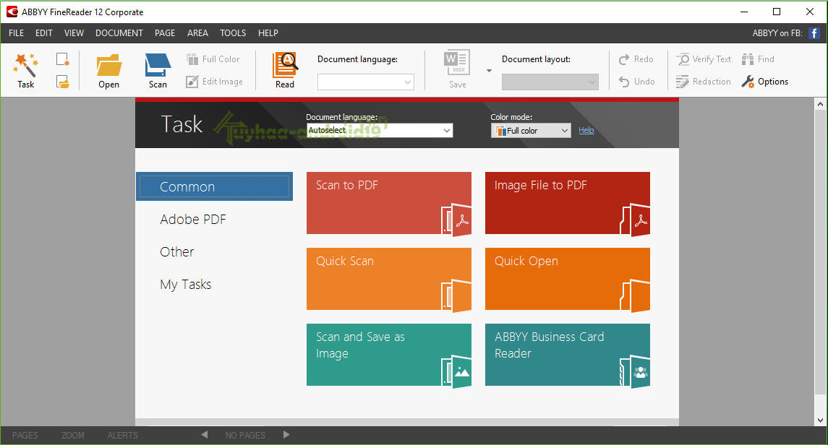Open the Redaction tool

point(704,82)
